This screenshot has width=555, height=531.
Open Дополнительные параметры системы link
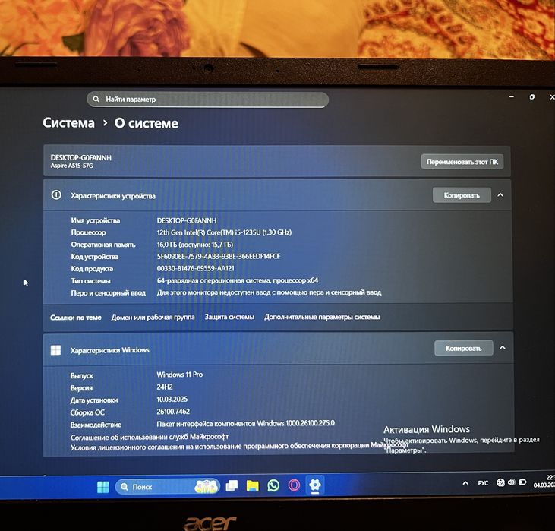322,317
